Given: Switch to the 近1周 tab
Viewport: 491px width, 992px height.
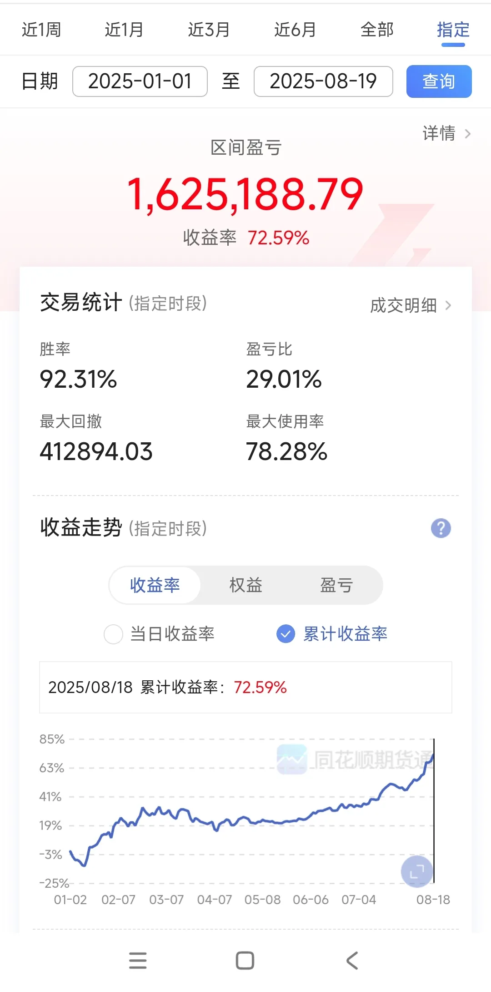Looking at the screenshot, I should pyautogui.click(x=41, y=30).
